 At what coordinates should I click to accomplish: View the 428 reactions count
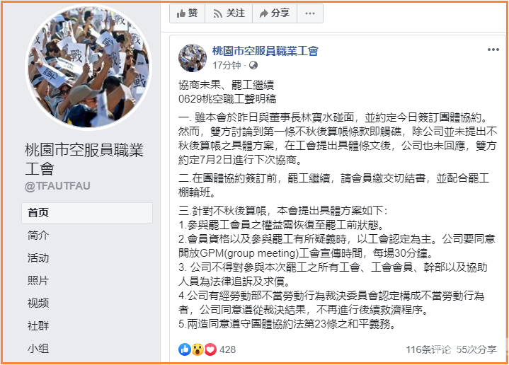coord(227,349)
